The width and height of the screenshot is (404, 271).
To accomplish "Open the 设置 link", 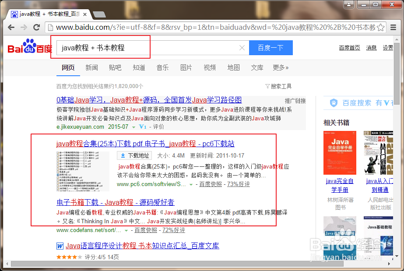I will pos(388,48).
